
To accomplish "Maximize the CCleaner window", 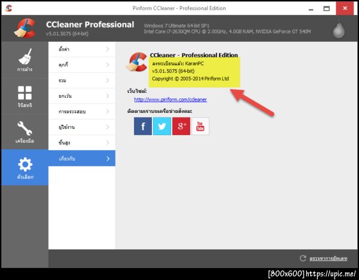I will coord(327,9).
